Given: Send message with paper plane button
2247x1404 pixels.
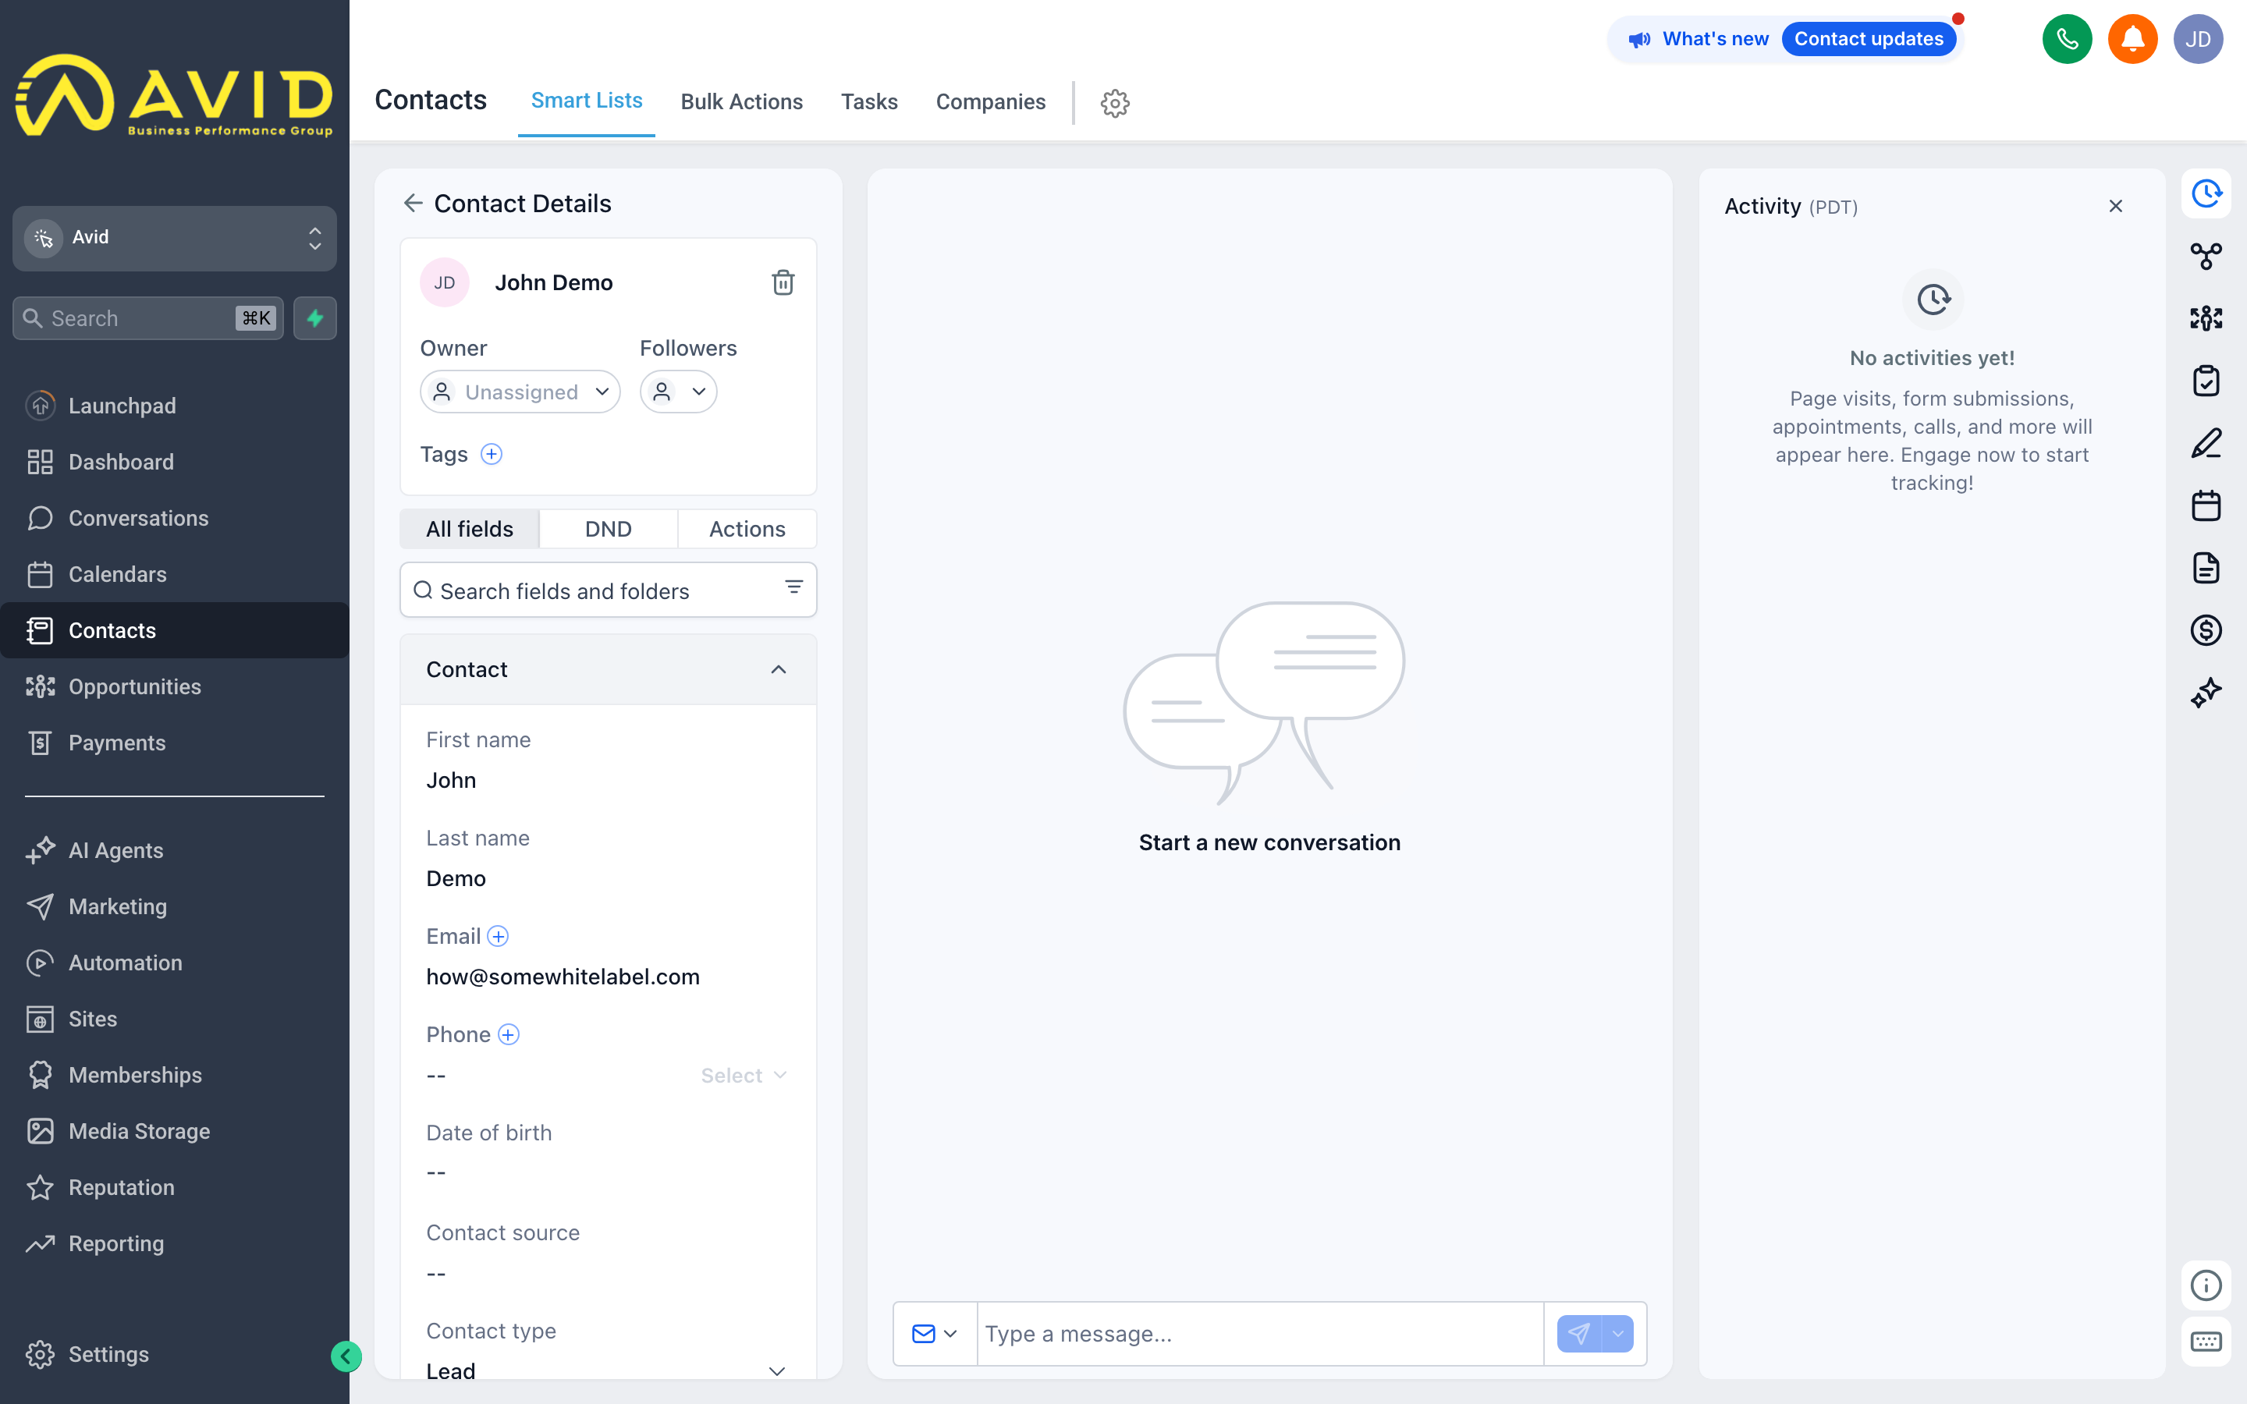Looking at the screenshot, I should [x=1578, y=1334].
